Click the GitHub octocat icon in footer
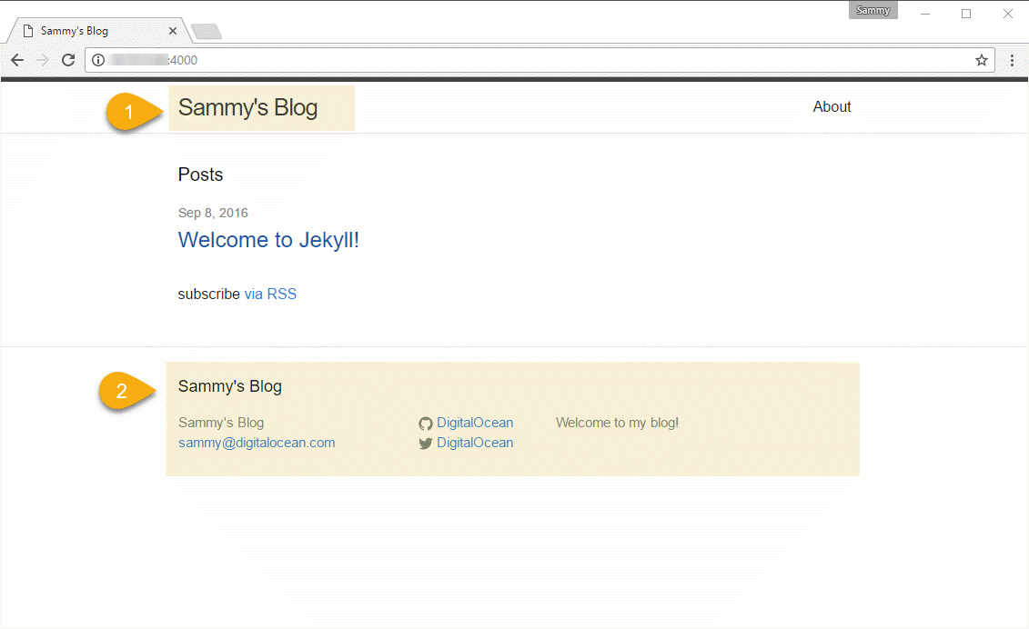The width and height of the screenshot is (1029, 629). tap(426, 424)
